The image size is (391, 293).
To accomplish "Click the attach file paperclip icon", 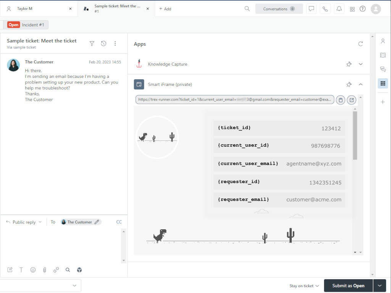I will (x=45, y=270).
